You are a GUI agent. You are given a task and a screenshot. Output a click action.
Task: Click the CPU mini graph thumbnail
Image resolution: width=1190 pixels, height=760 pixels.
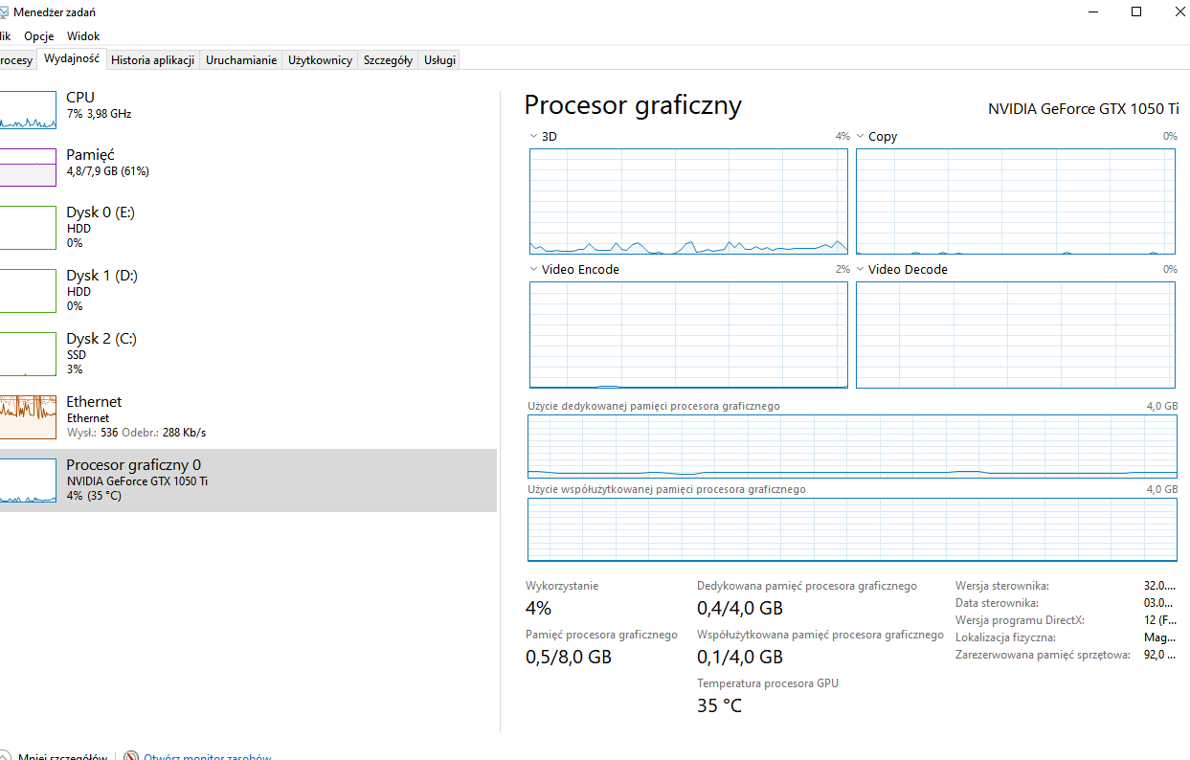click(28, 110)
